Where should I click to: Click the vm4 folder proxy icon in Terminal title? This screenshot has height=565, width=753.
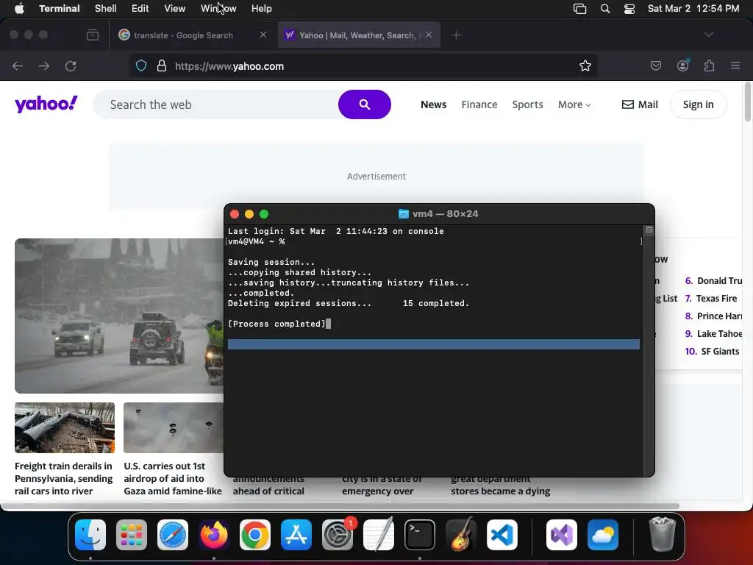click(x=404, y=214)
